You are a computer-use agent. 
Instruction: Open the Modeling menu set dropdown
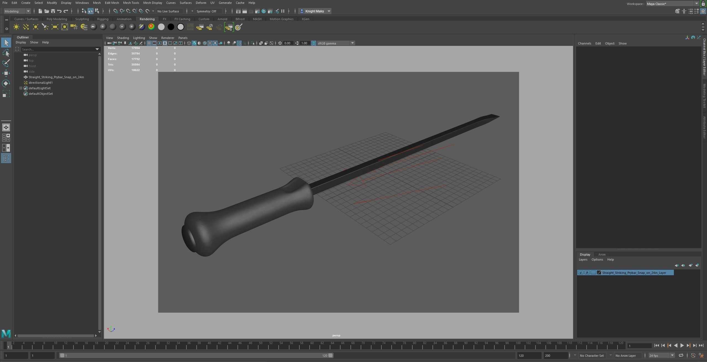pyautogui.click(x=17, y=11)
